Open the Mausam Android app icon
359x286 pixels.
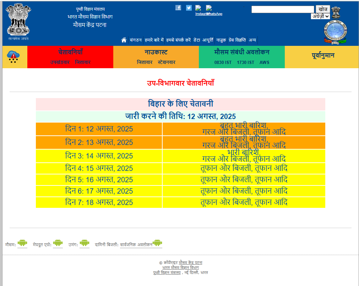pyautogui.click(x=22, y=243)
